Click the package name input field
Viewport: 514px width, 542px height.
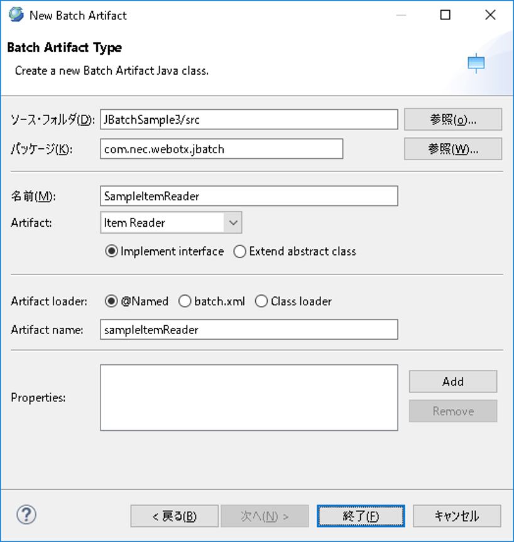click(x=221, y=149)
